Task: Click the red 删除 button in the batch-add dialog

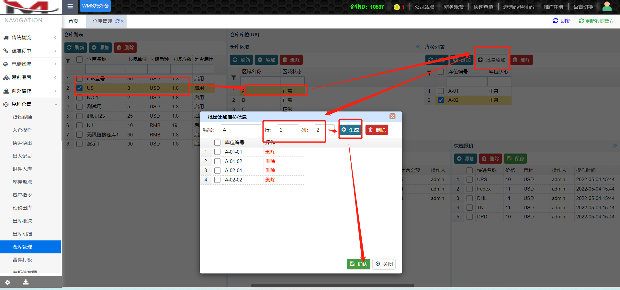Action: pyautogui.click(x=377, y=130)
